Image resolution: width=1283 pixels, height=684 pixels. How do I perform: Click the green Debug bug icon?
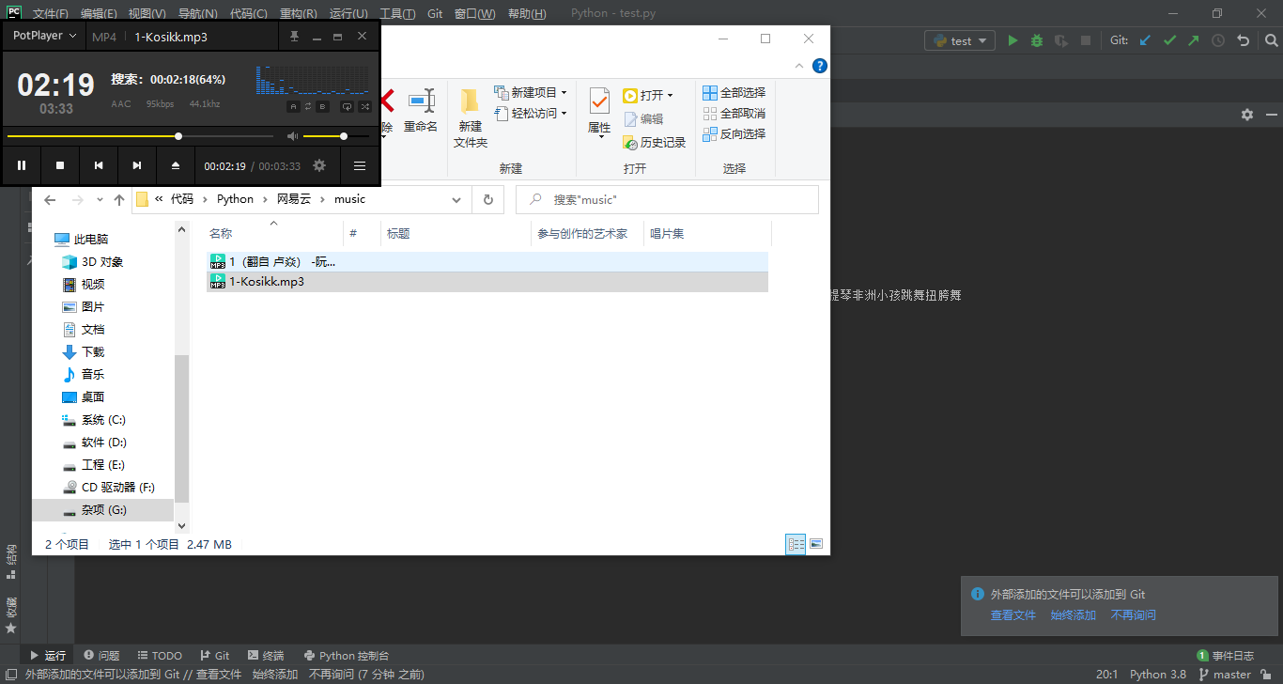pos(1037,40)
